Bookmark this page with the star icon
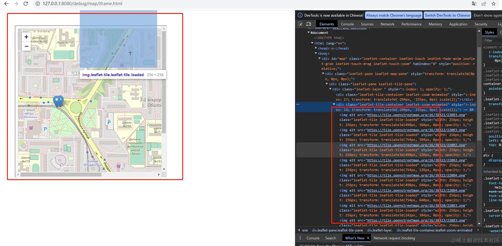This screenshot has height=246, width=502. [494, 4]
